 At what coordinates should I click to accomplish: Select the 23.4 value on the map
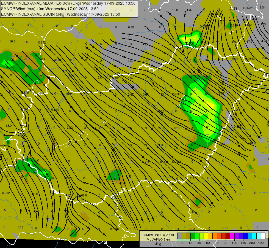tap(24, 126)
